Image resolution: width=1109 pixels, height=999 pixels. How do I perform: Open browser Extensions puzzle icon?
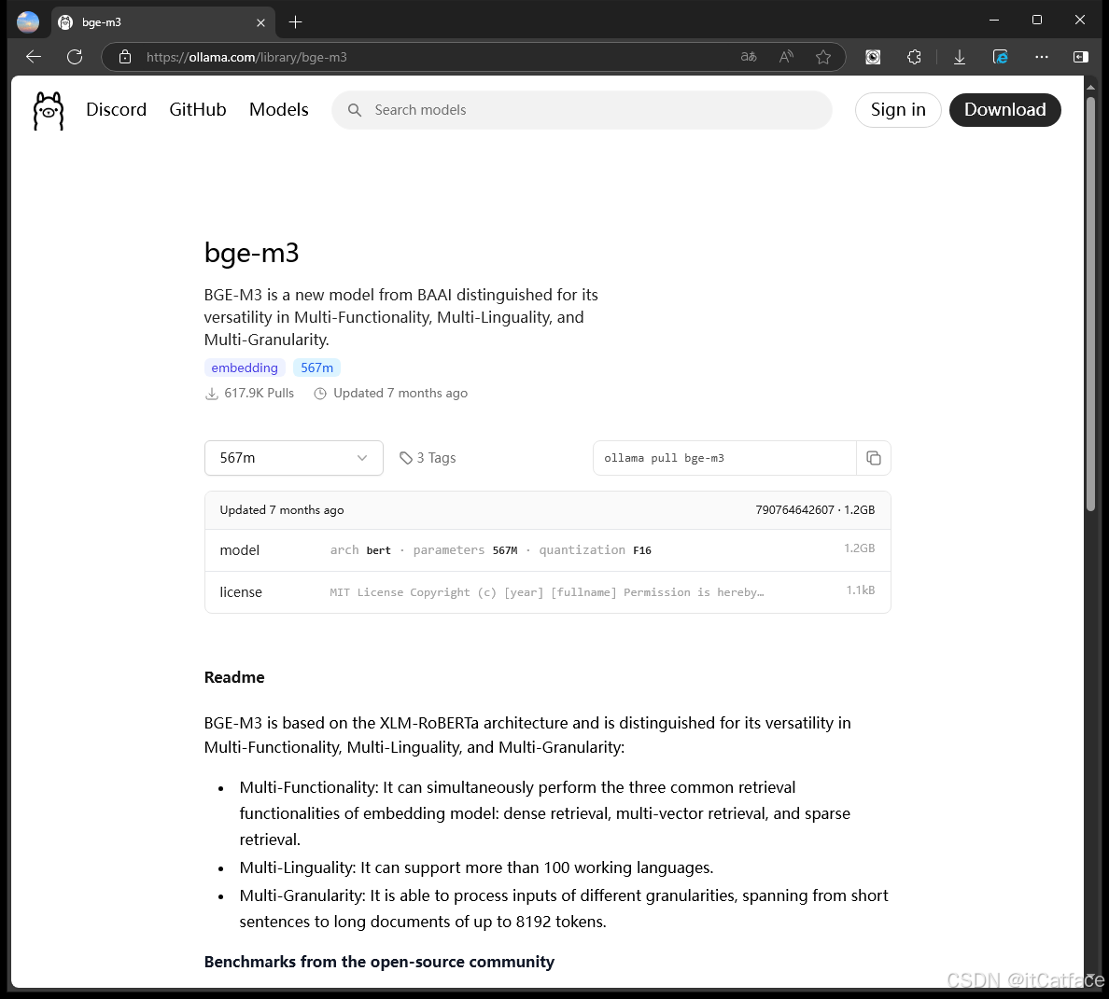click(x=915, y=57)
